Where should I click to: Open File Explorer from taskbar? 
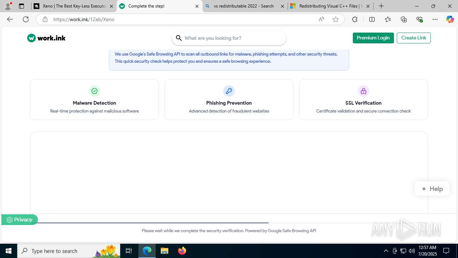tap(165, 251)
